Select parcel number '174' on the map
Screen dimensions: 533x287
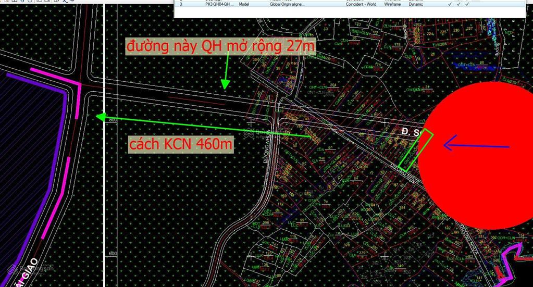(377, 65)
